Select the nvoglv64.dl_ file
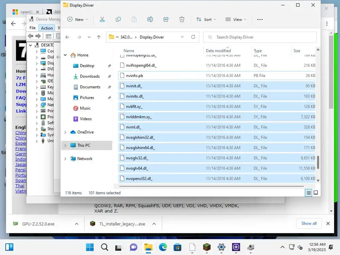This screenshot has height=255, width=340. click(x=216, y=168)
